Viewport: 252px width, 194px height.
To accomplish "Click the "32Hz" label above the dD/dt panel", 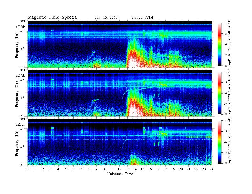I will pos(24,70).
